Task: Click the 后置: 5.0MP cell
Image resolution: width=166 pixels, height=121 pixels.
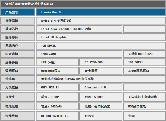Action: coord(101,97)
